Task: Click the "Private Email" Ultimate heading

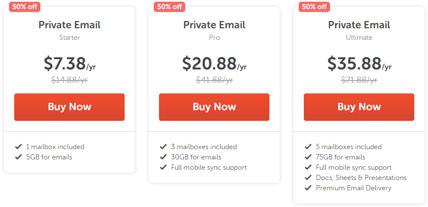Action: coord(359,25)
